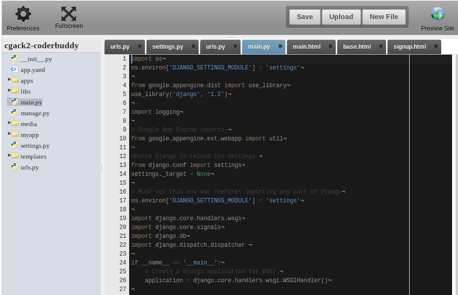Click the Upload button

[341, 17]
